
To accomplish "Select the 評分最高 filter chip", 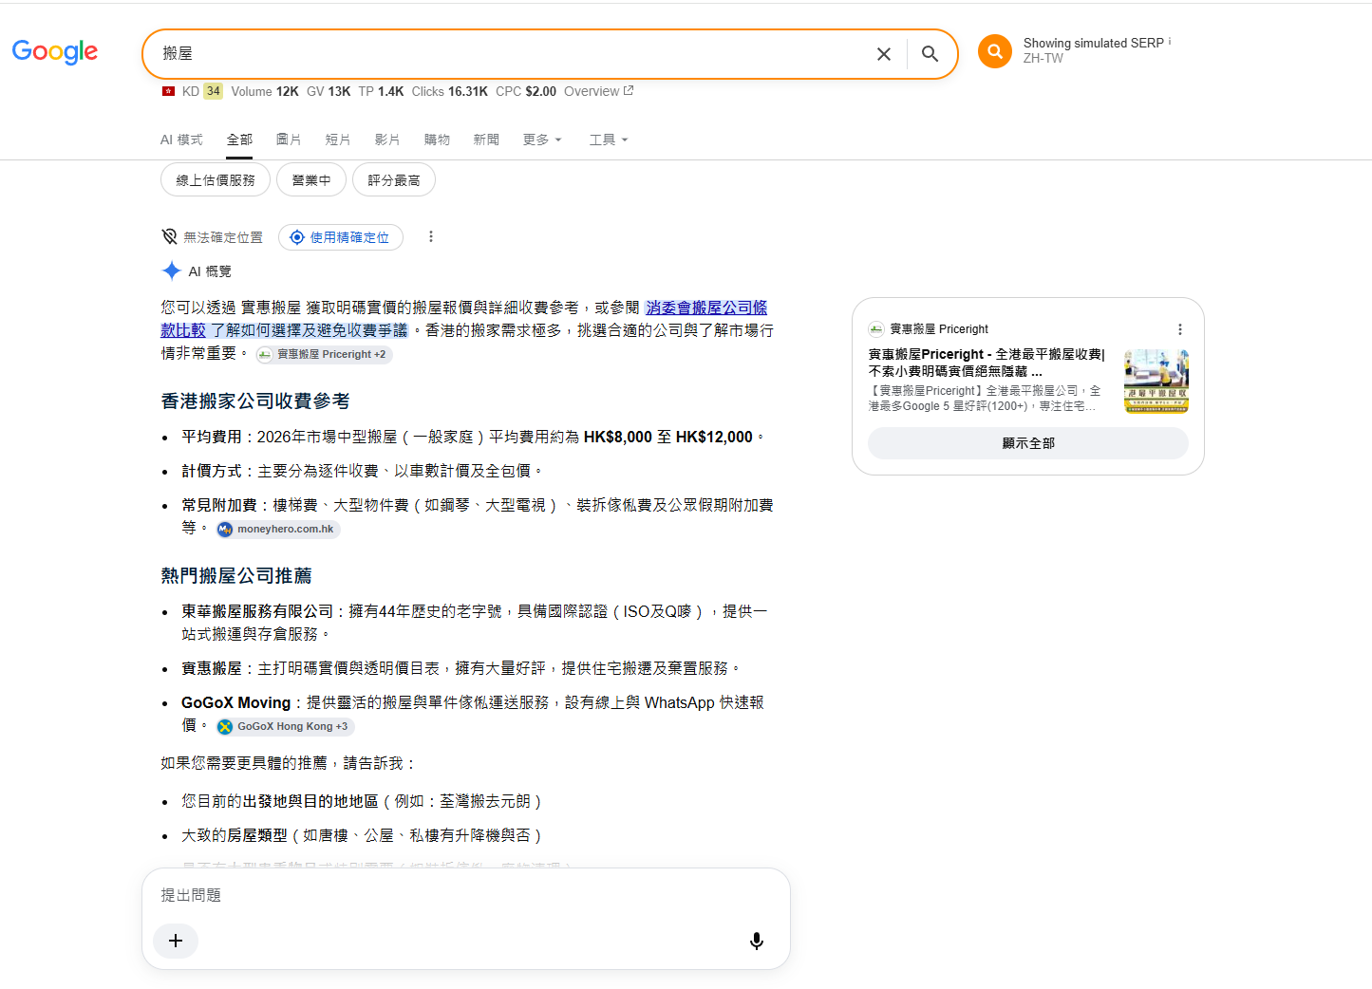I will click(394, 179).
